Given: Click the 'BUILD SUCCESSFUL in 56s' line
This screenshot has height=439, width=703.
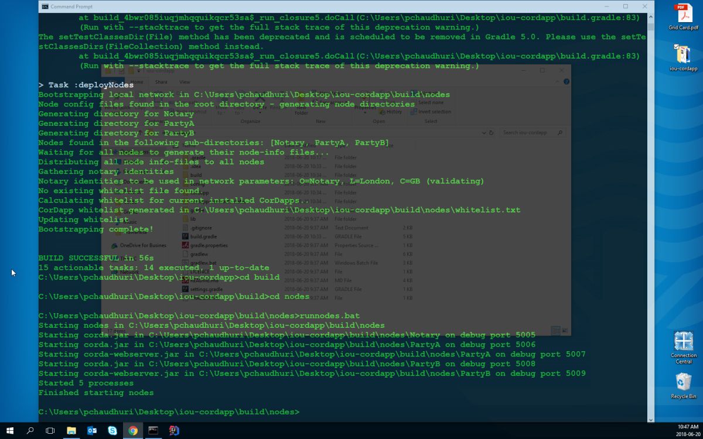Looking at the screenshot, I should pos(96,258).
